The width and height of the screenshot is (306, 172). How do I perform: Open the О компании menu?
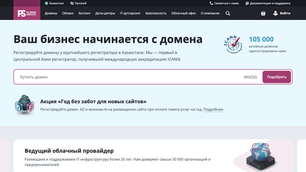tap(210, 13)
